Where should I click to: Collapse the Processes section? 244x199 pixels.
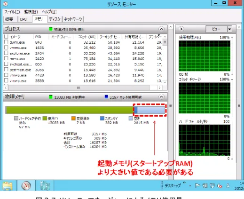(161, 29)
